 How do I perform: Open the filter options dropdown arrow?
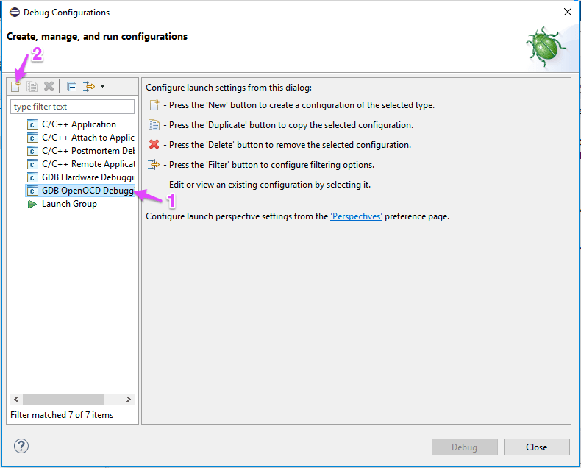click(103, 86)
